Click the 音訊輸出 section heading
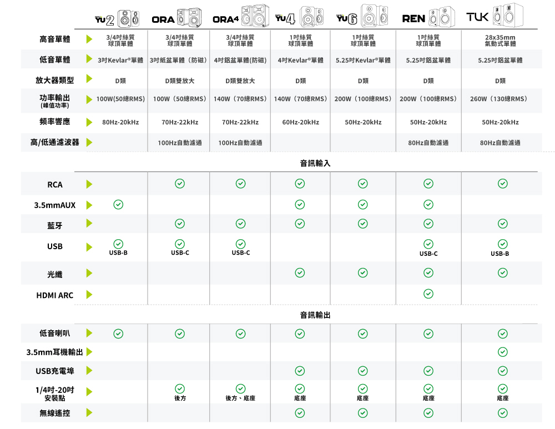The width and height of the screenshot is (555, 429). coord(315,315)
